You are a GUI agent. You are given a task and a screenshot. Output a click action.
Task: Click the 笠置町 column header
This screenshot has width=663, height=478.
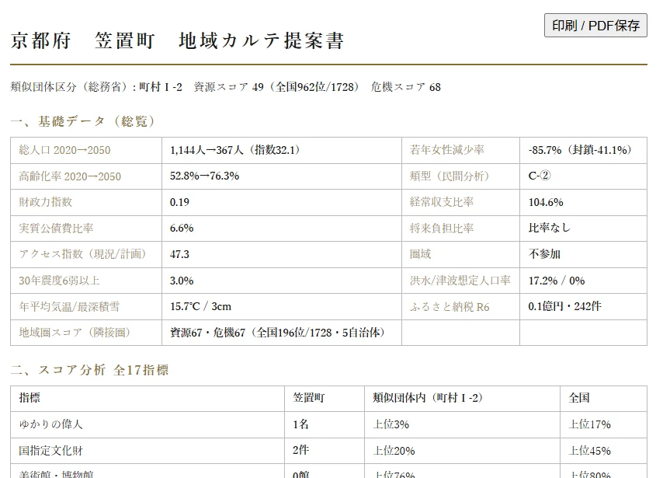pos(325,399)
